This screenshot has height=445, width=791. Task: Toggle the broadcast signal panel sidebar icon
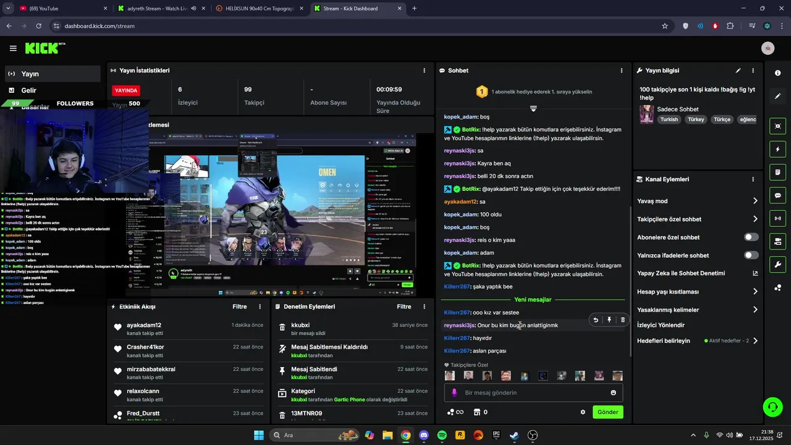[x=777, y=218]
